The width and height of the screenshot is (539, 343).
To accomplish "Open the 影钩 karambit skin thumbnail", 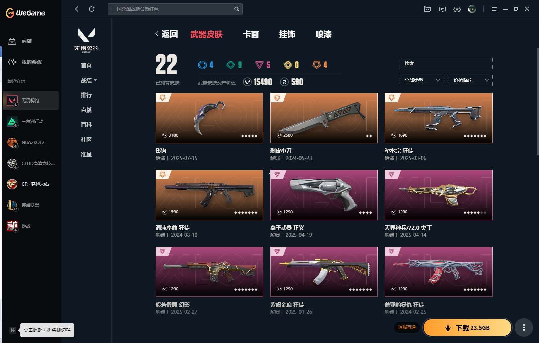I will (x=210, y=118).
